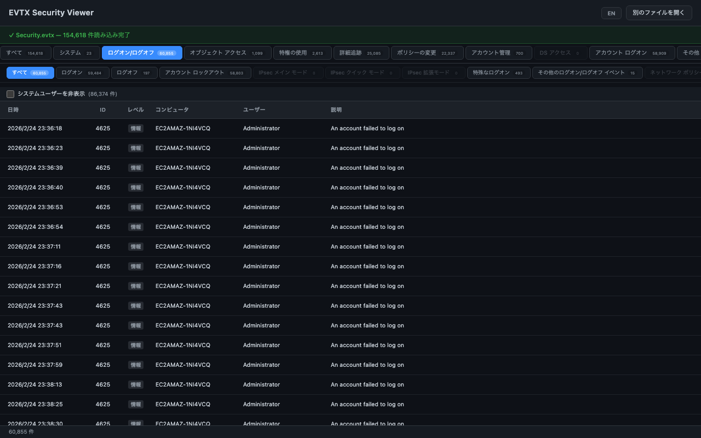Click EC2AMAZ-1NI4VCQ in the 23:36:53 row

(183, 208)
